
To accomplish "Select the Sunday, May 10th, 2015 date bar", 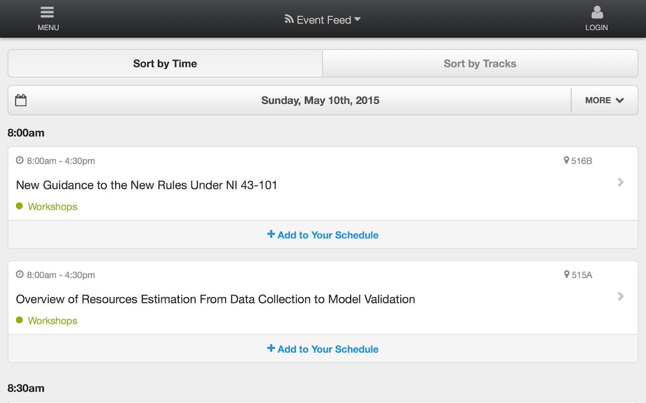I will 320,100.
